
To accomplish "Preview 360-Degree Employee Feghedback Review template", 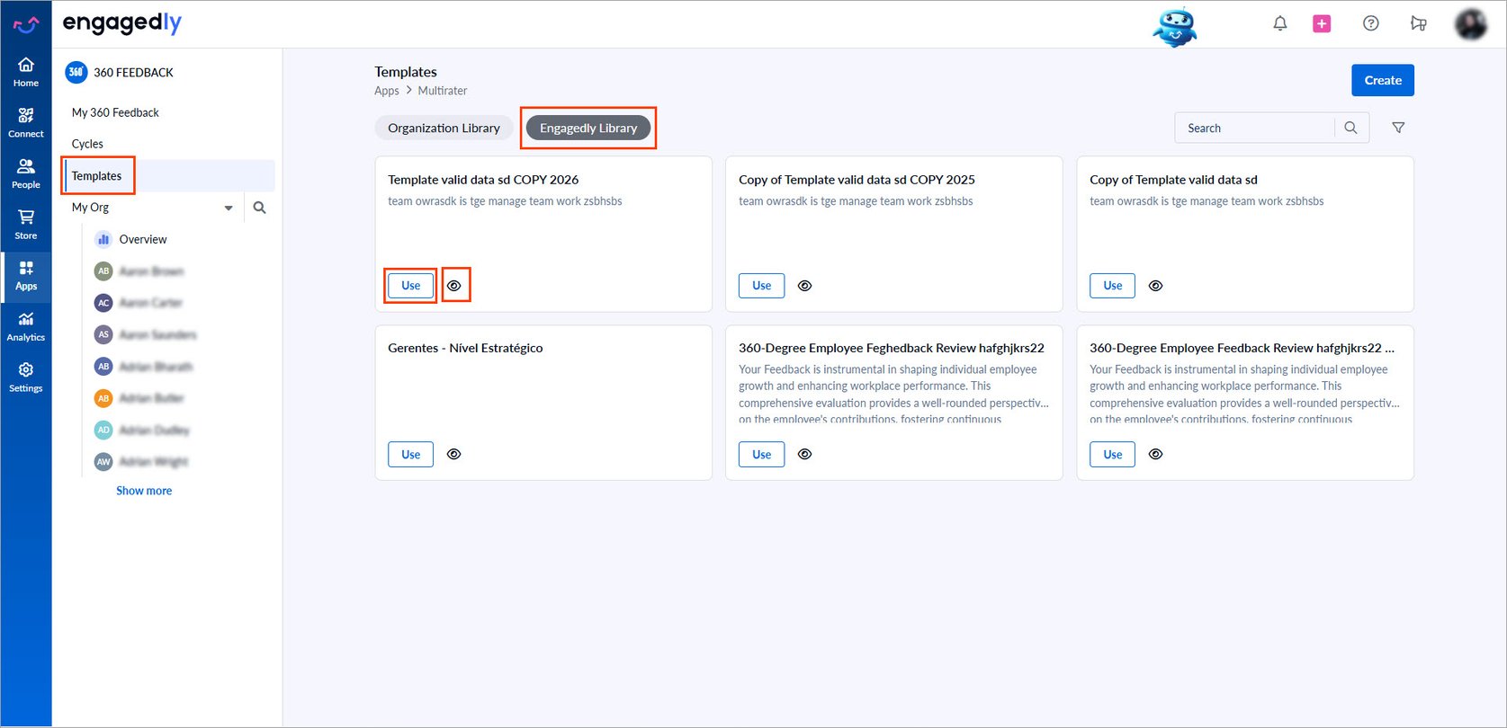I will pos(805,455).
